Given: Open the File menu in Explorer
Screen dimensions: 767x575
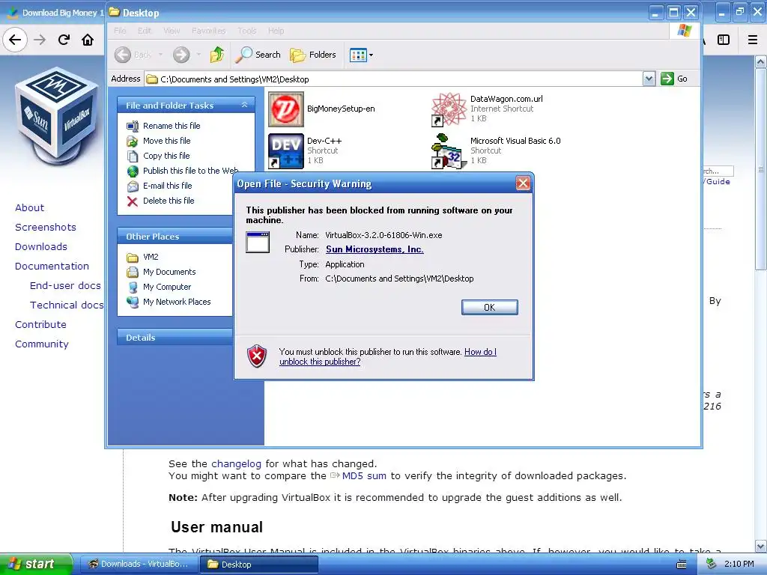Looking at the screenshot, I should (120, 30).
